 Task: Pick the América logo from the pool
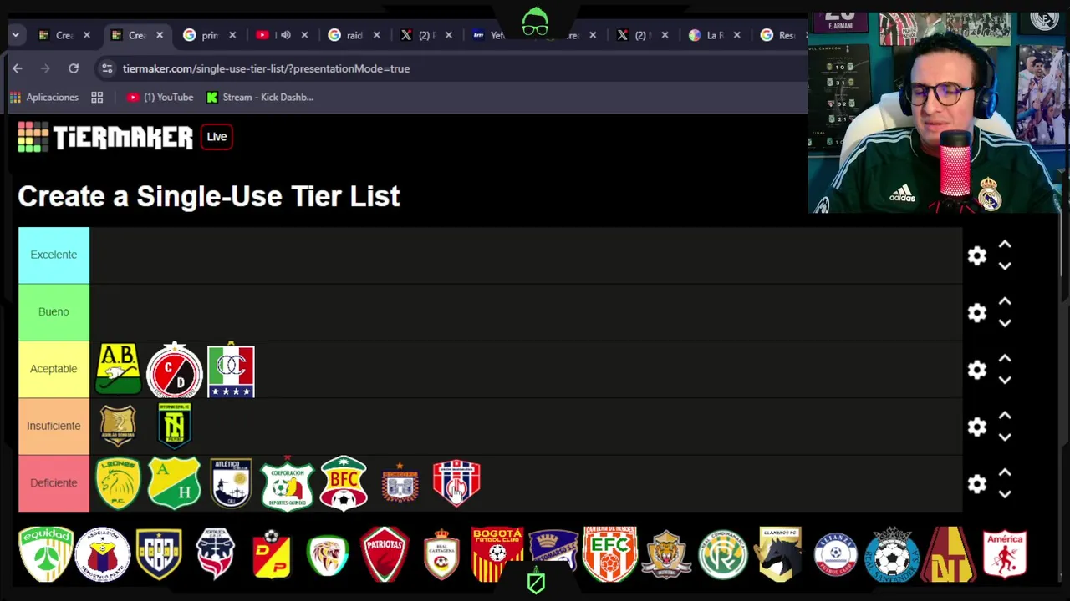point(1005,553)
